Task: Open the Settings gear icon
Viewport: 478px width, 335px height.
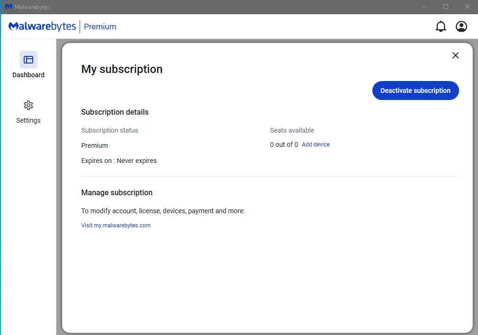Action: (x=28, y=105)
